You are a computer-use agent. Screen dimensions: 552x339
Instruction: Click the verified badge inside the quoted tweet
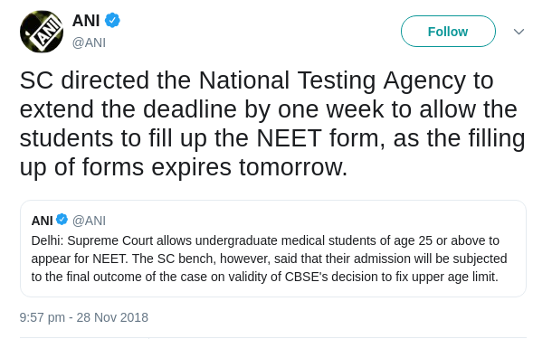coord(62,220)
